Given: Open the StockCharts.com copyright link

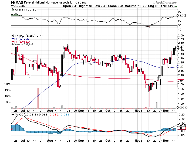Looking at the screenshot, I should (165, 2).
